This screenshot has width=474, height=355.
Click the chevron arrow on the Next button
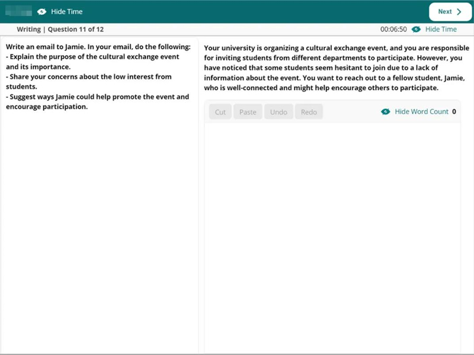459,12
